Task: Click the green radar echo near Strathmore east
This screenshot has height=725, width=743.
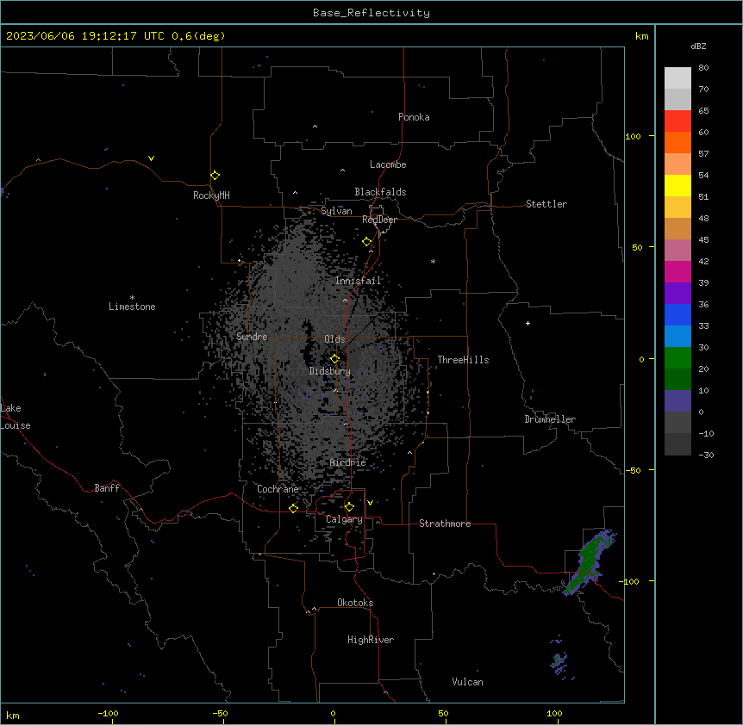Action: coord(589,561)
